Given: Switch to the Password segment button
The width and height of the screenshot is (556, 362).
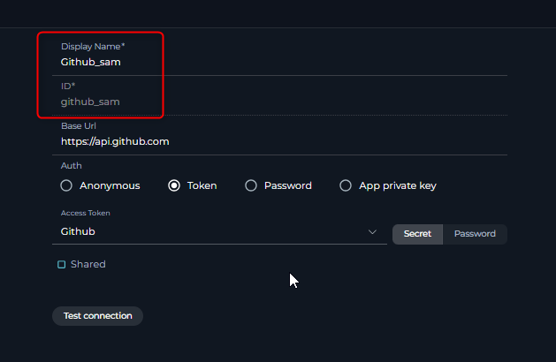Looking at the screenshot, I should (475, 234).
